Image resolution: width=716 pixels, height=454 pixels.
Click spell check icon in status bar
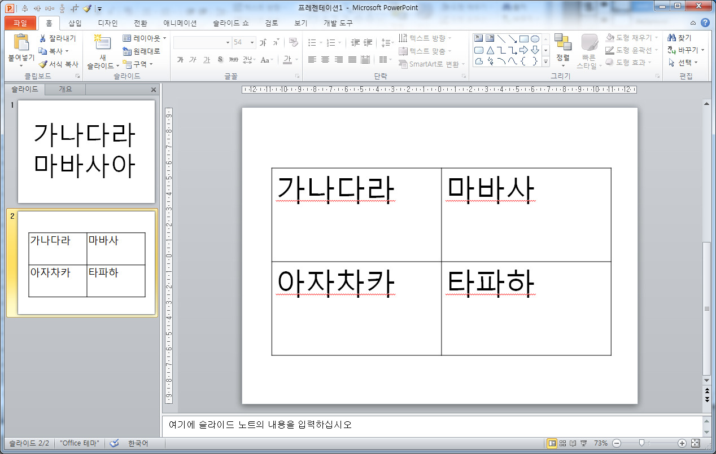(115, 443)
